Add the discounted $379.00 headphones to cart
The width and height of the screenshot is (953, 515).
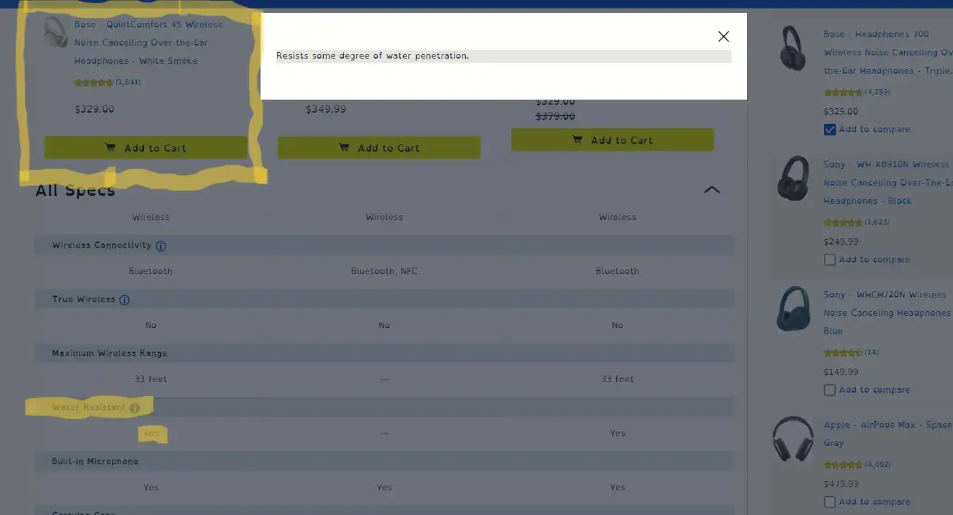pos(612,140)
